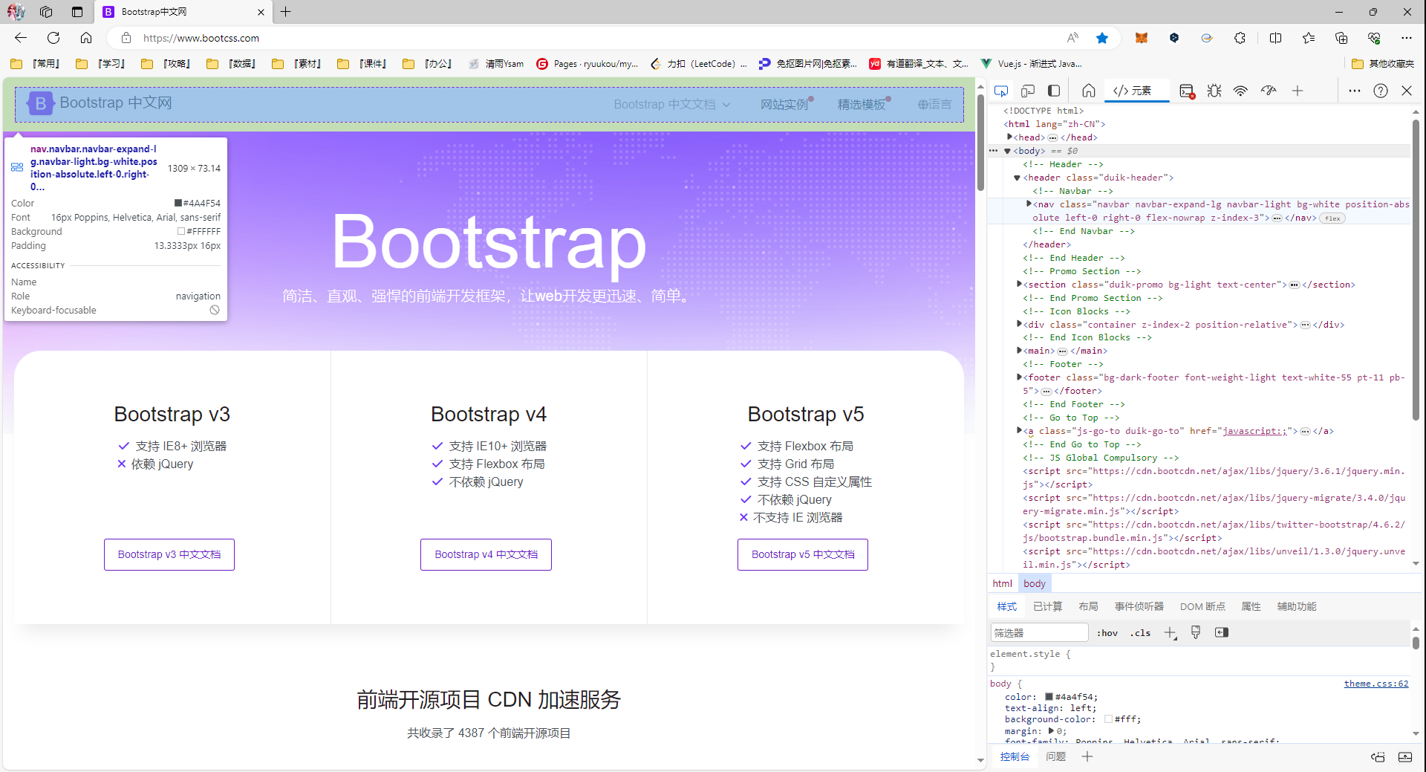Open the Vue.js bookmark
The width and height of the screenshot is (1426, 772).
pos(1032,64)
